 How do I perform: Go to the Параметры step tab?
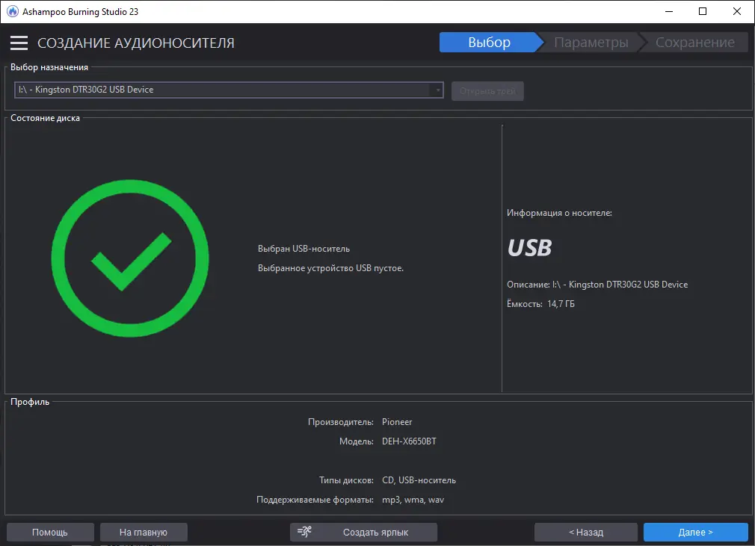click(x=591, y=43)
